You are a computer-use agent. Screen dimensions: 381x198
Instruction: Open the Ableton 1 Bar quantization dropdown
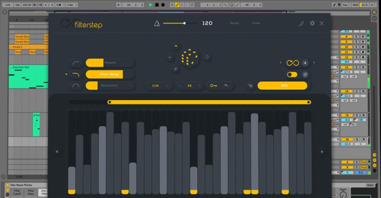click(72, 5)
